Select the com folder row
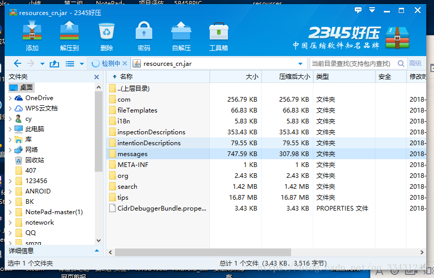 click(x=266, y=99)
